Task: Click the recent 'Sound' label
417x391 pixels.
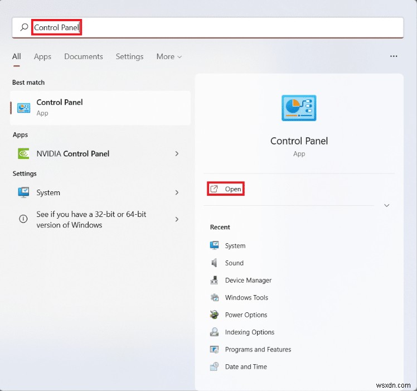Action: (x=234, y=263)
